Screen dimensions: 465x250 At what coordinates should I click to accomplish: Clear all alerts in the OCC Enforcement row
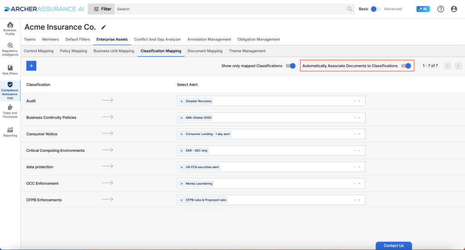click(354, 184)
